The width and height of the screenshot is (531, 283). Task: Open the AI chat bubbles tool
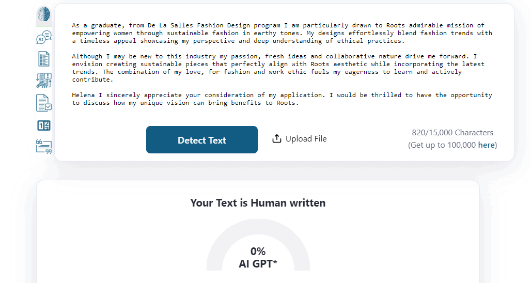pyautogui.click(x=44, y=37)
